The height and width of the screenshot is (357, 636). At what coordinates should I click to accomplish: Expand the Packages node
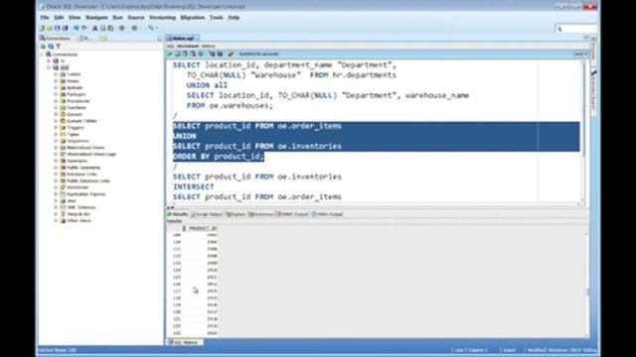click(56, 94)
